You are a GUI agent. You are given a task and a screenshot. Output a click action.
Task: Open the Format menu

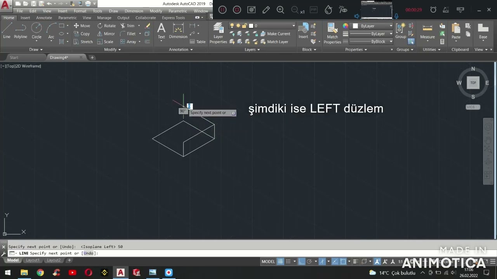(x=80, y=11)
